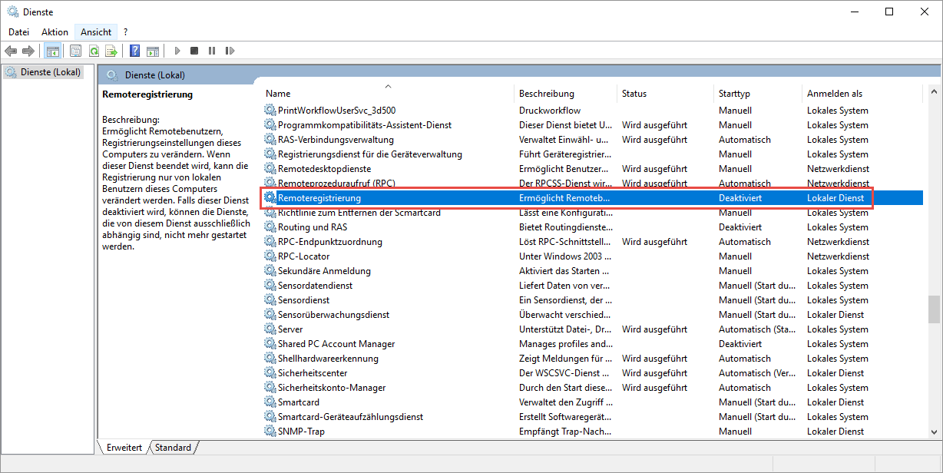Open the Aktion menu
The height and width of the screenshot is (473, 943).
(x=55, y=32)
